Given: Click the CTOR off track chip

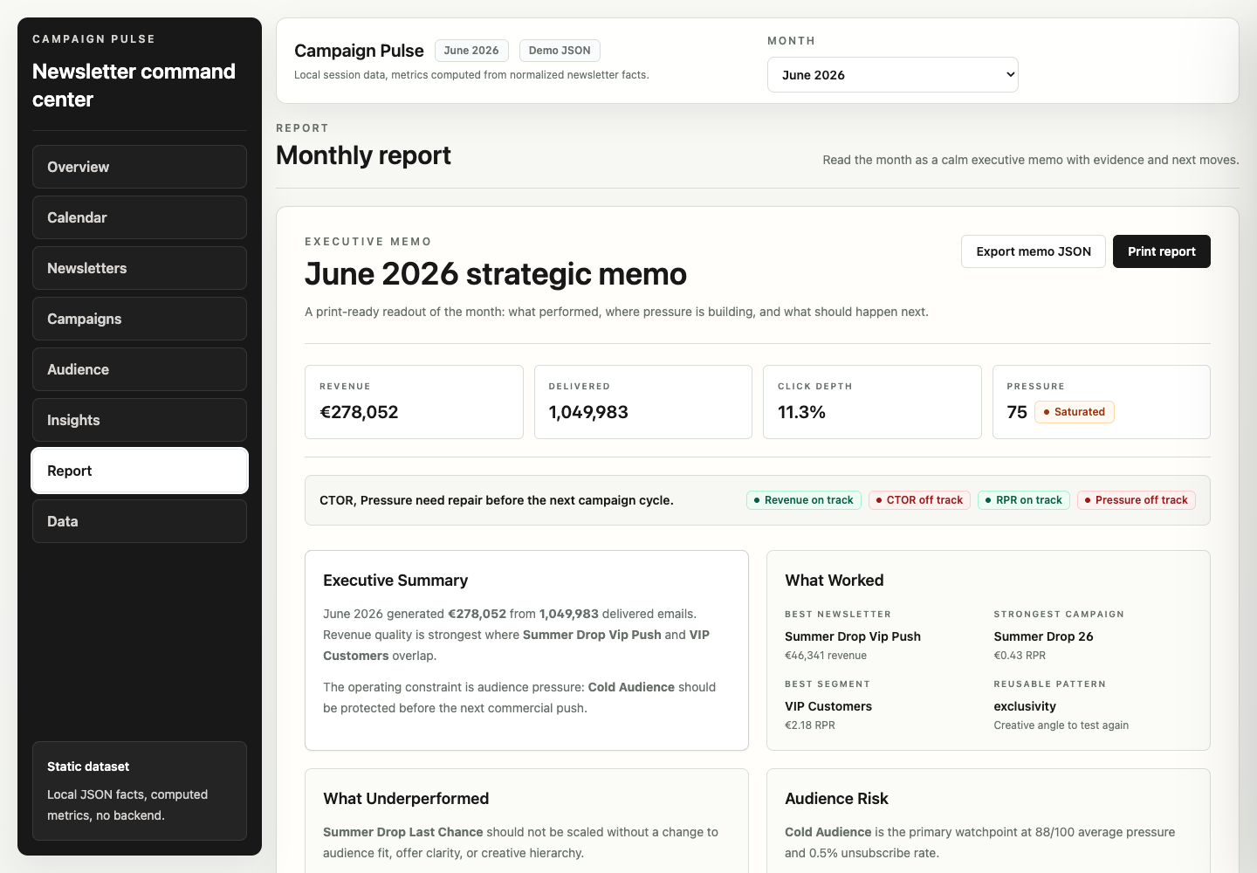Looking at the screenshot, I should [x=919, y=500].
